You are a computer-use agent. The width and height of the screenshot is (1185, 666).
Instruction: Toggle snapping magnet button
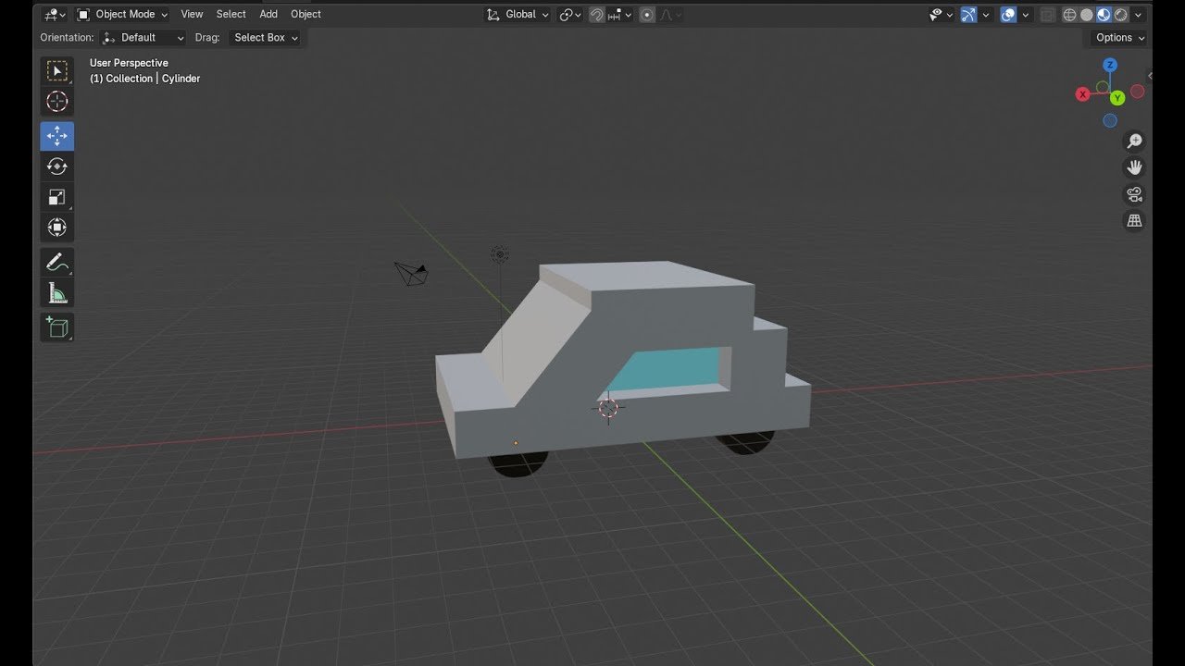[597, 14]
